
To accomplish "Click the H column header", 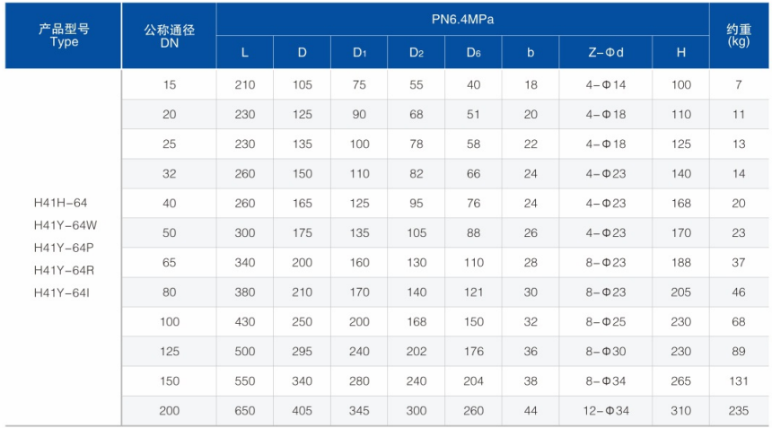I will (681, 52).
